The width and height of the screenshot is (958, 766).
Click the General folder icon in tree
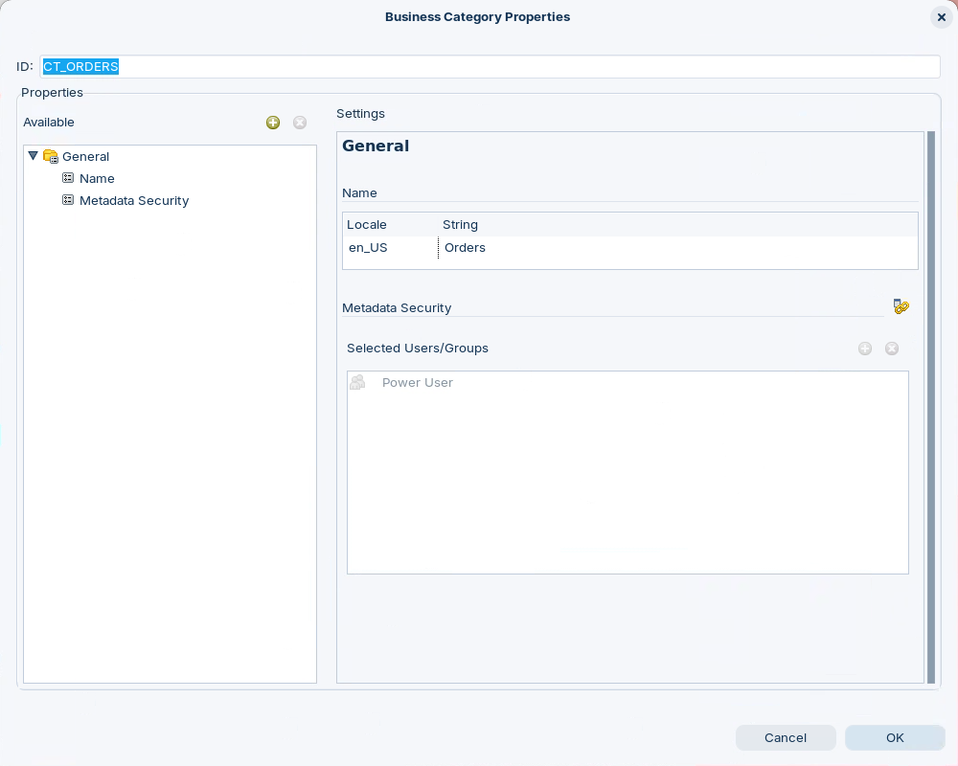click(51, 157)
